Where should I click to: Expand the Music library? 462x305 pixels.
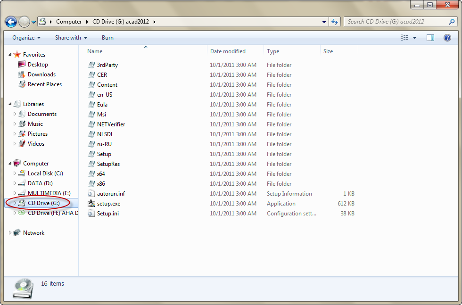point(15,124)
